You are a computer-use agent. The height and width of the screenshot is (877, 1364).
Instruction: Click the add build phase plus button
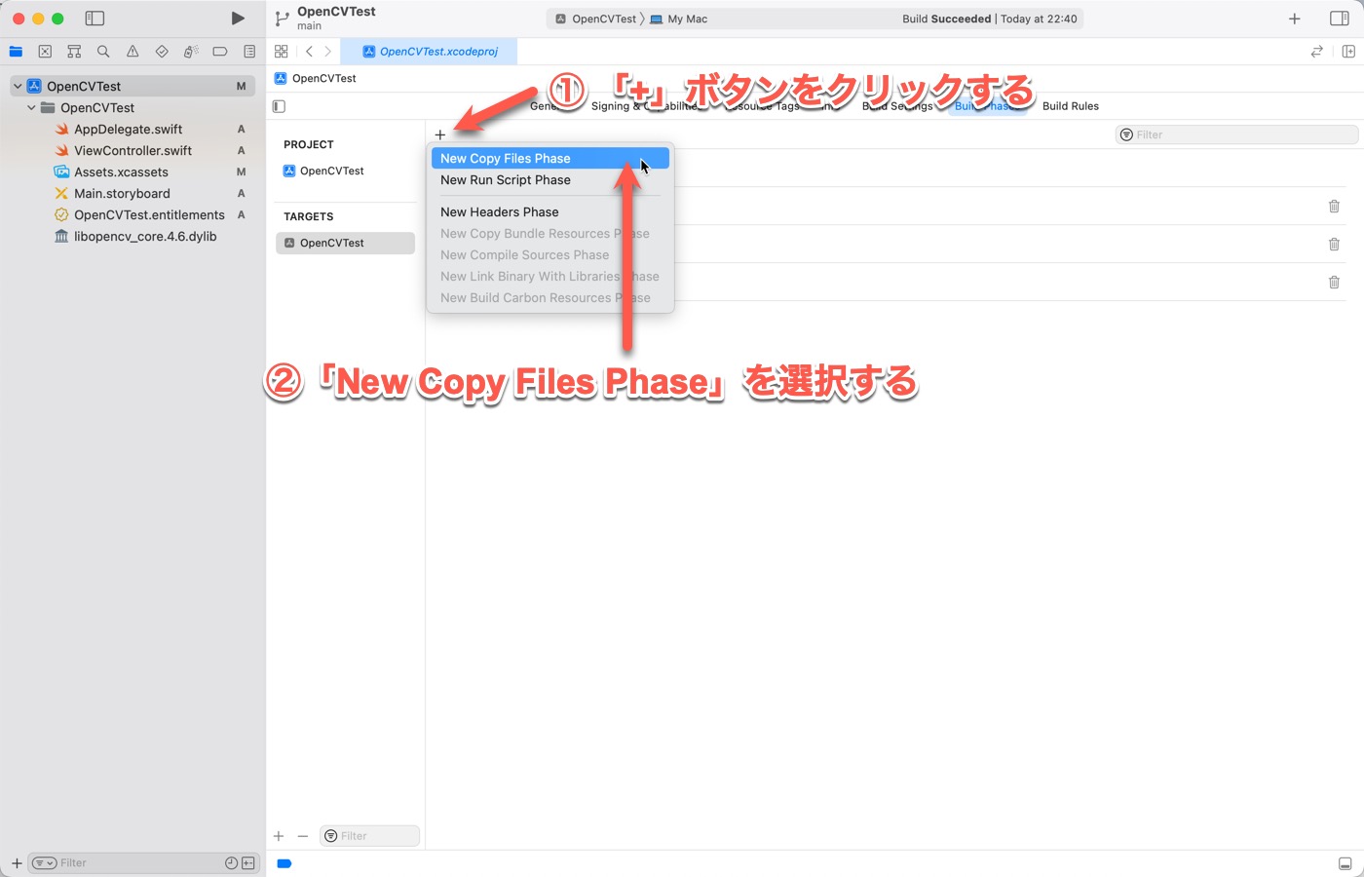[x=439, y=134]
